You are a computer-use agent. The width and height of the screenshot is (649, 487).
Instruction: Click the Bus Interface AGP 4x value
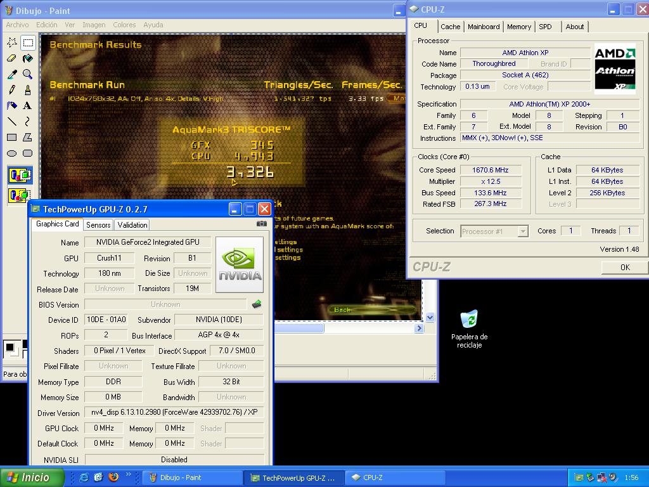pyautogui.click(x=219, y=335)
